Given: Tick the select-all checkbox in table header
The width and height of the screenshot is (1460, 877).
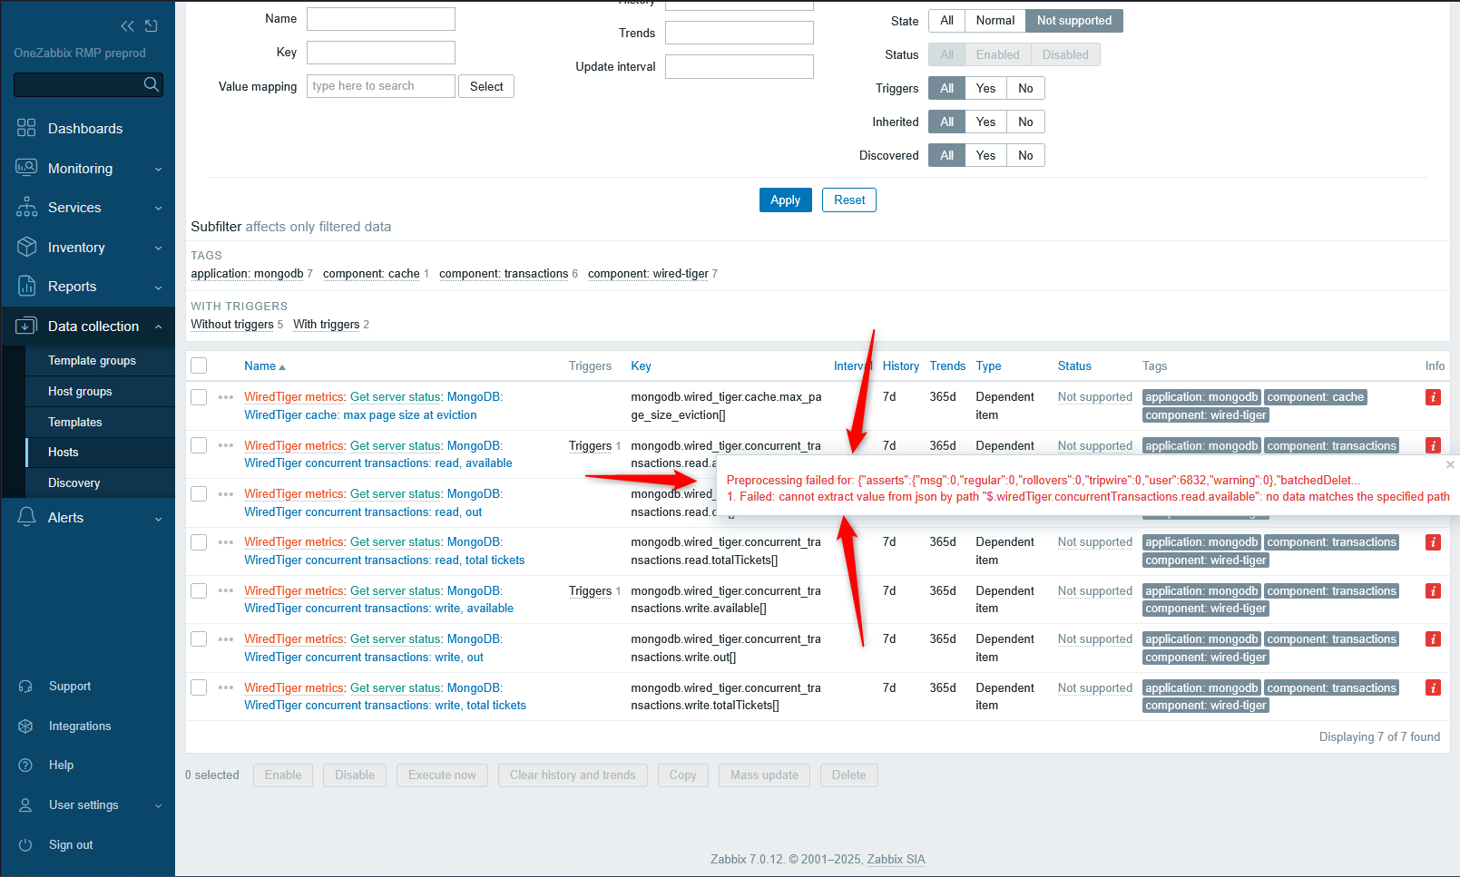Looking at the screenshot, I should 199,365.
